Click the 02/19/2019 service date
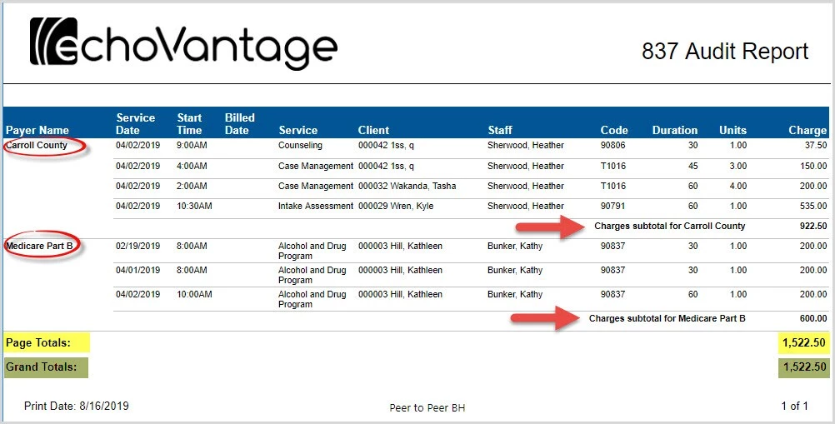 click(138, 247)
